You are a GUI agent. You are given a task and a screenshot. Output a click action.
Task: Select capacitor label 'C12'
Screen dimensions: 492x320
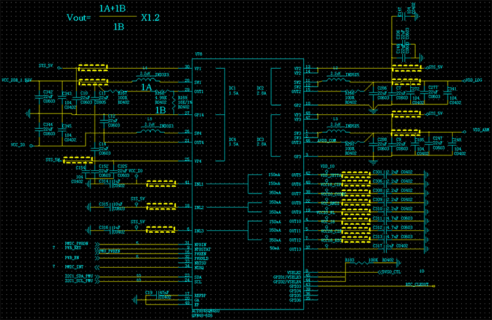111,116
